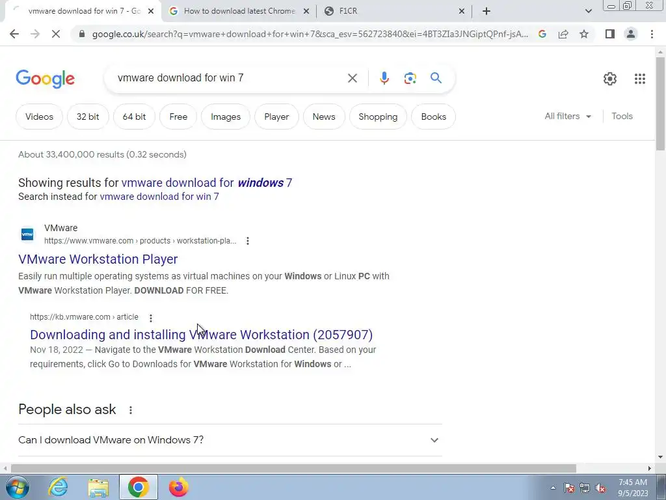Viewport: 666px width, 500px height.
Task: Switch to News results
Action: 324,117
